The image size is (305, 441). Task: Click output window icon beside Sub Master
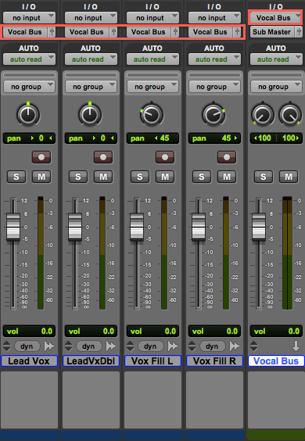tap(299, 32)
